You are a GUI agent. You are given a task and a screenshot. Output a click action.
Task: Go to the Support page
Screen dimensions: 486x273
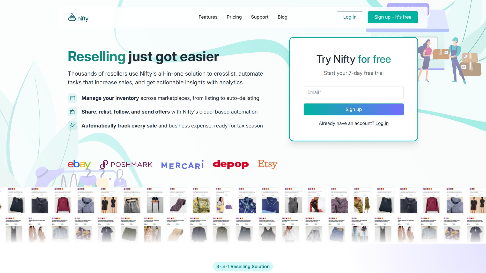[x=260, y=17]
